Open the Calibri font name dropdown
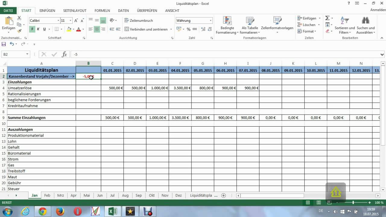386x217 pixels. [58, 20]
